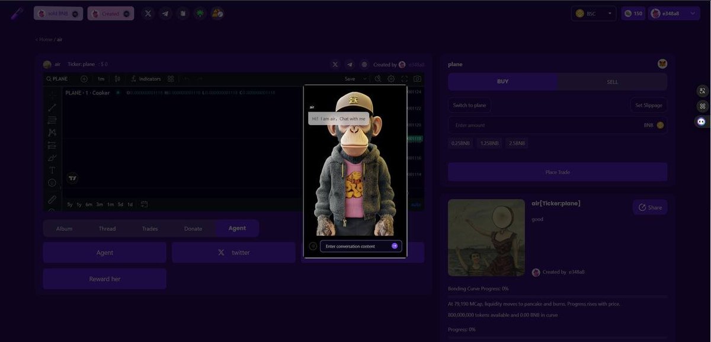This screenshot has width=711, height=342.
Task: Click chart quick search icon
Action: tap(378, 79)
